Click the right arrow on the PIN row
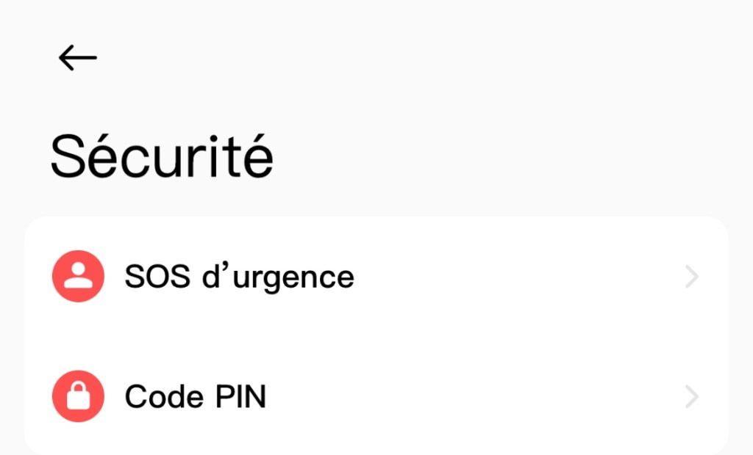This screenshot has height=455, width=753. (x=691, y=398)
